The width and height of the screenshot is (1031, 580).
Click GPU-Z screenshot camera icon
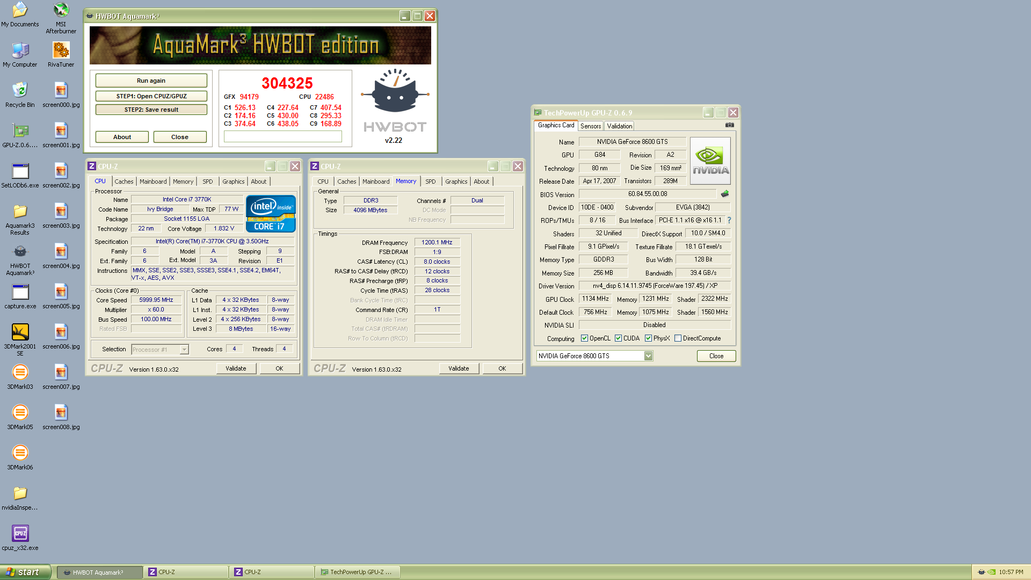[x=729, y=125]
